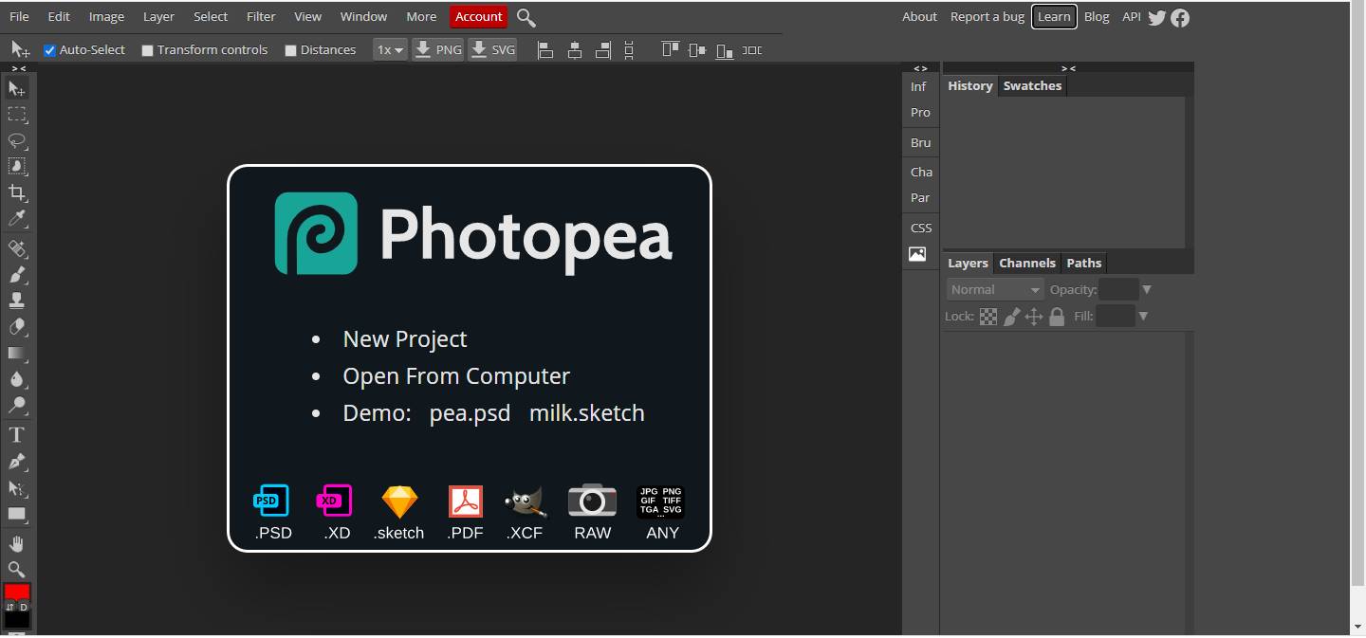
Task: Select the Pen tool
Action: (x=17, y=462)
